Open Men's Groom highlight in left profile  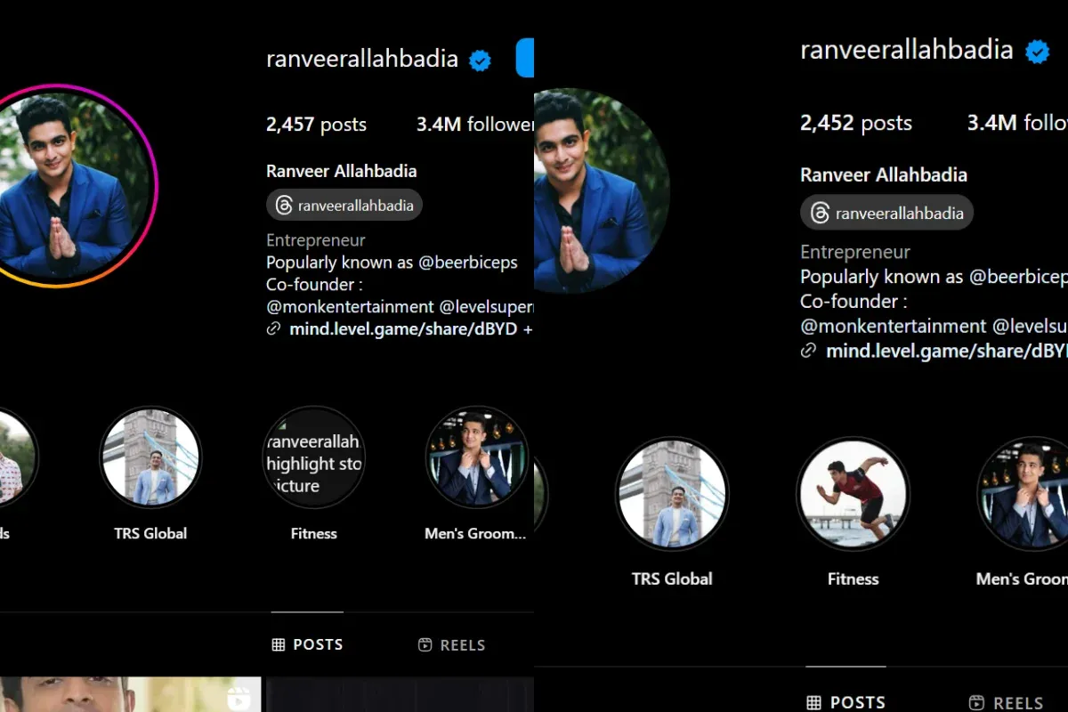[x=477, y=457]
